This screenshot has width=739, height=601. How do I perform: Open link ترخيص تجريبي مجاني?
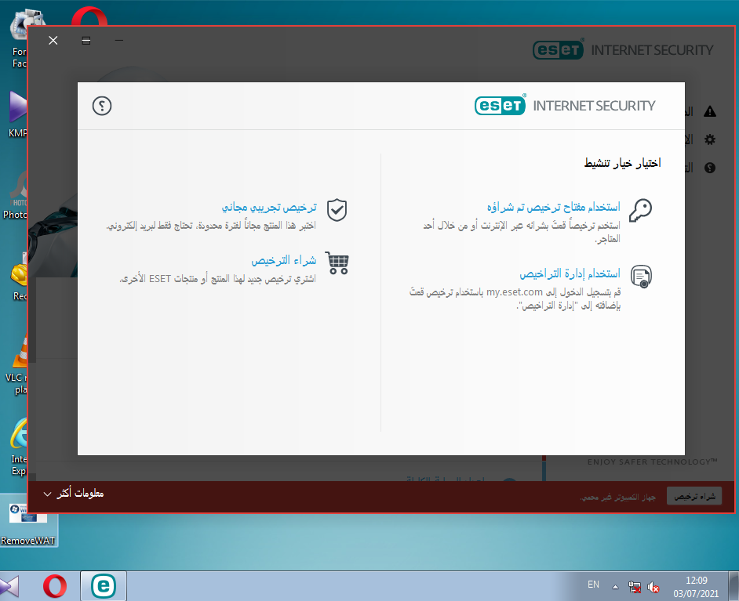[x=269, y=207]
